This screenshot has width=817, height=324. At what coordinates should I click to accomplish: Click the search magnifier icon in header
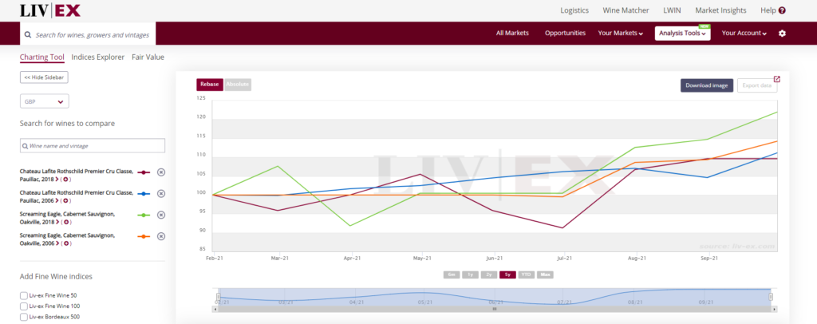point(28,35)
